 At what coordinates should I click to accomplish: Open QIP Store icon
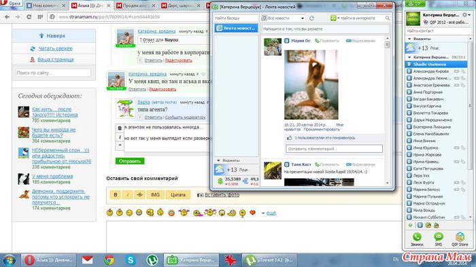[x=460, y=239]
